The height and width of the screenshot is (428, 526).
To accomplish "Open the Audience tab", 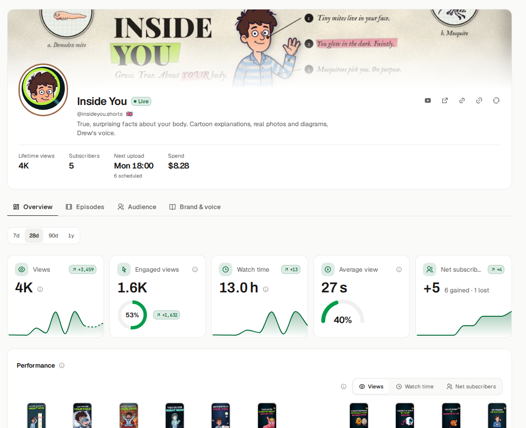I will pyautogui.click(x=137, y=207).
